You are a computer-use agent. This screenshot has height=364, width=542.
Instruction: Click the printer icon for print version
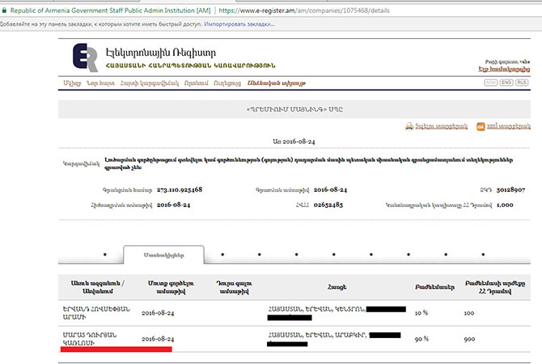click(x=409, y=126)
